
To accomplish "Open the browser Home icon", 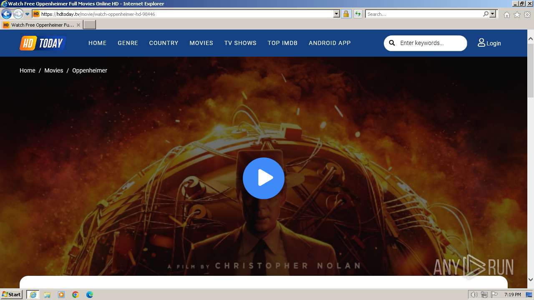I will [x=506, y=15].
